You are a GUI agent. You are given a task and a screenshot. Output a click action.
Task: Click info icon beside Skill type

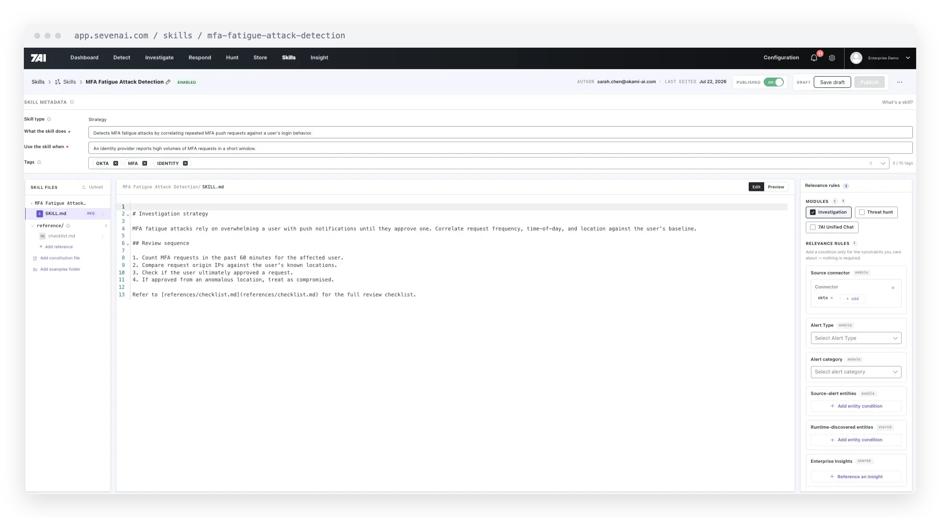tap(49, 119)
